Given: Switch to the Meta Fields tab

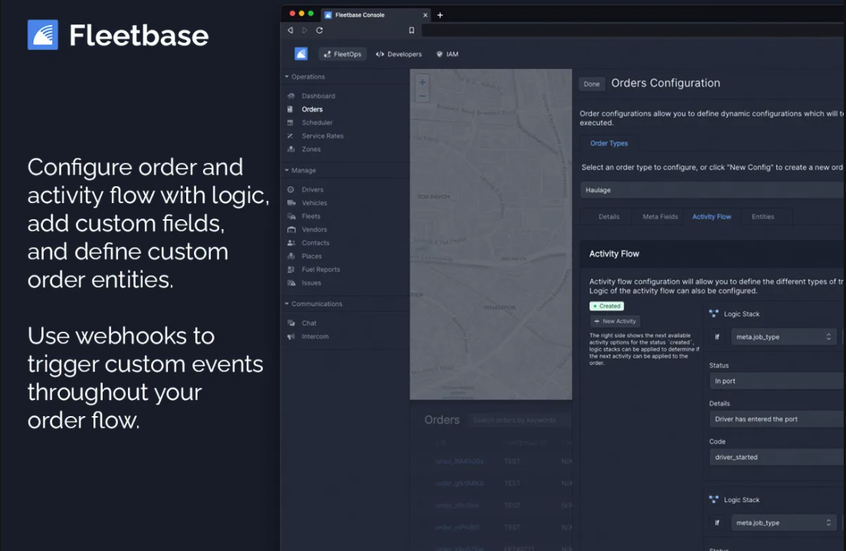Looking at the screenshot, I should pyautogui.click(x=659, y=216).
